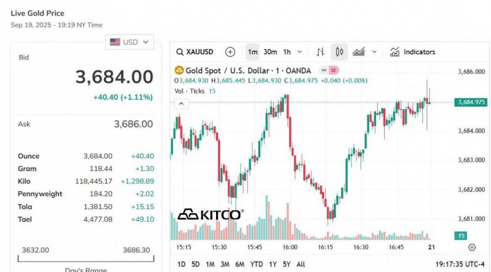Click the pink market status badge
Image resolution: width=491 pixels, height=272 pixels.
[334, 70]
